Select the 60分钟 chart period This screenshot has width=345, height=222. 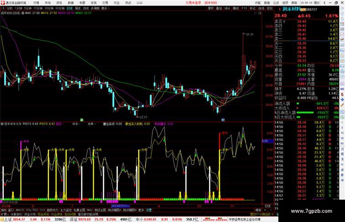[60, 8]
